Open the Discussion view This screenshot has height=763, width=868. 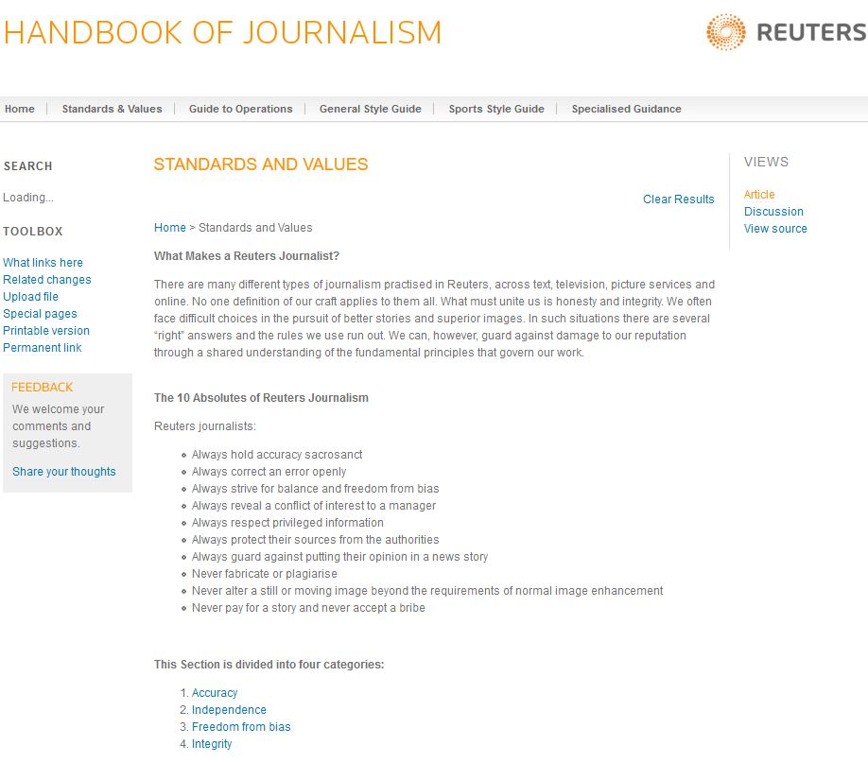coord(773,212)
